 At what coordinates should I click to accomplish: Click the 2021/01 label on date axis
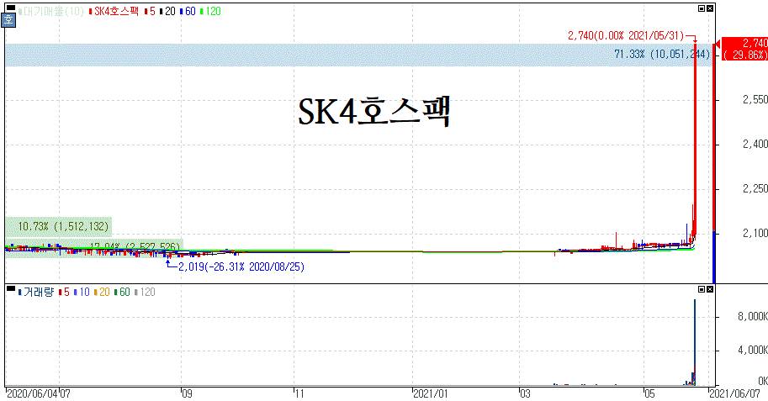tap(430, 393)
